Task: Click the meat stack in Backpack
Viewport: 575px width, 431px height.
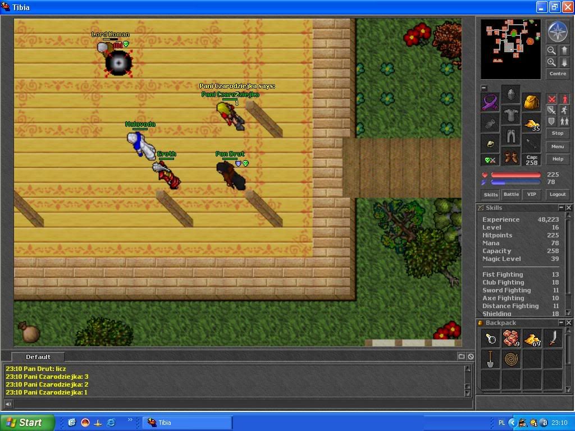Action: coord(511,338)
